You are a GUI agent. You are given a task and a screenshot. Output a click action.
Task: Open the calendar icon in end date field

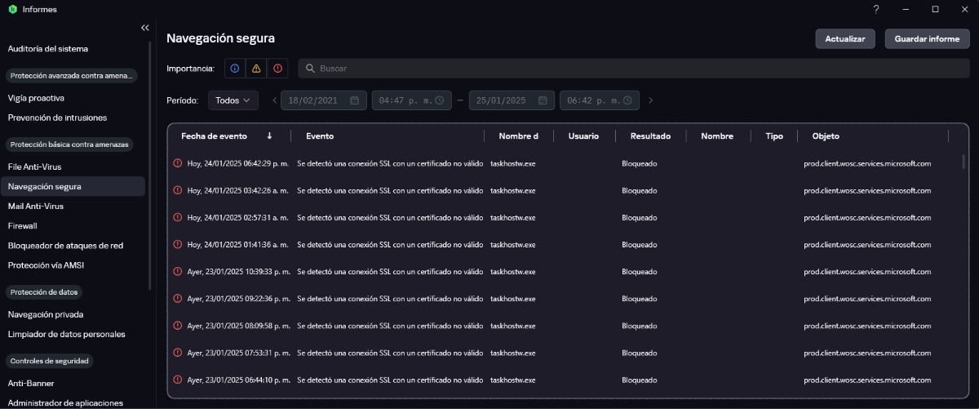click(543, 100)
